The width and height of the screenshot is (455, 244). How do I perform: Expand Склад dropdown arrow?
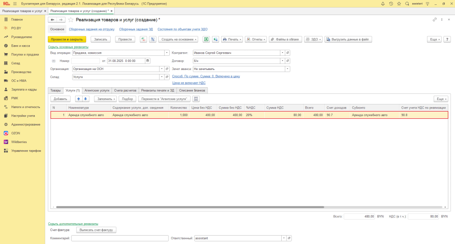(x=162, y=77)
